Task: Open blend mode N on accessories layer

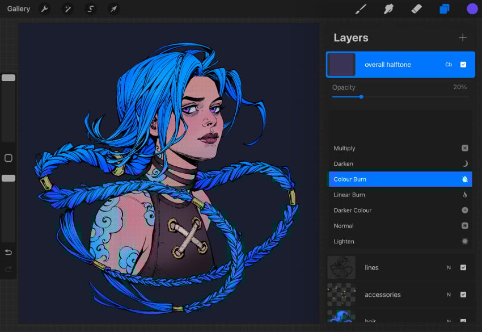Action: tap(449, 295)
